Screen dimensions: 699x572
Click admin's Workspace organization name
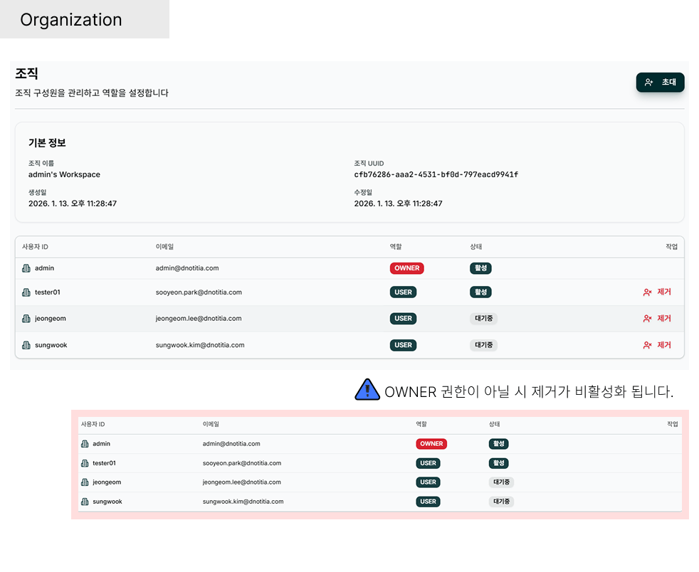pos(64,174)
